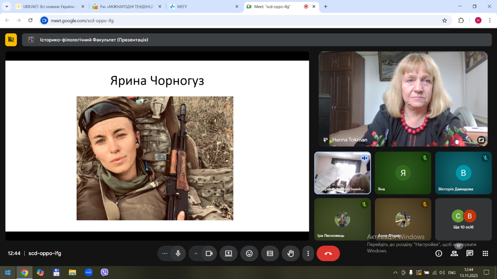Open more options three-dot menu in call bar

(x=308, y=253)
